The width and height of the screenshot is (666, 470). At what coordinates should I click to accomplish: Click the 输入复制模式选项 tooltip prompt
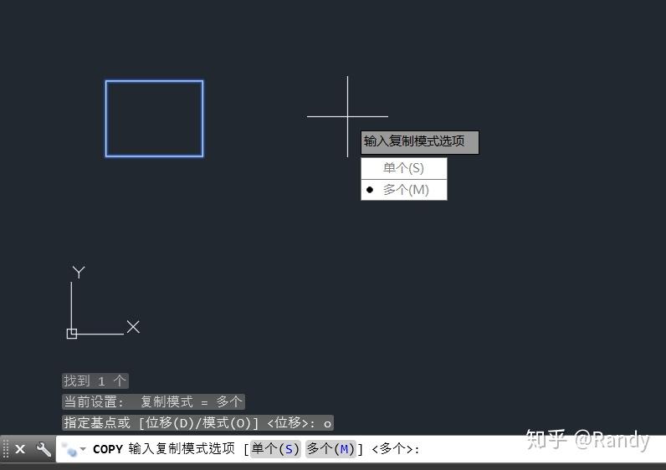[x=420, y=142]
